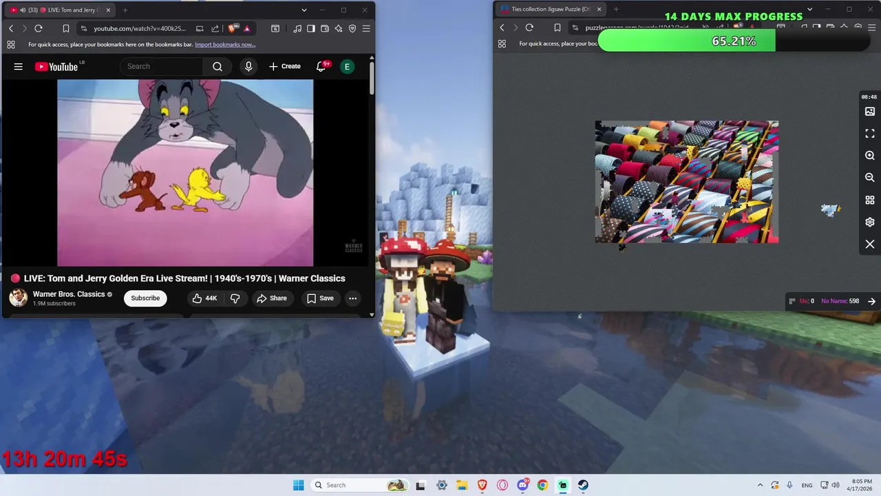Screen dimensions: 881x496
Task: Bookmark the YouTube page
Action: tap(65, 28)
